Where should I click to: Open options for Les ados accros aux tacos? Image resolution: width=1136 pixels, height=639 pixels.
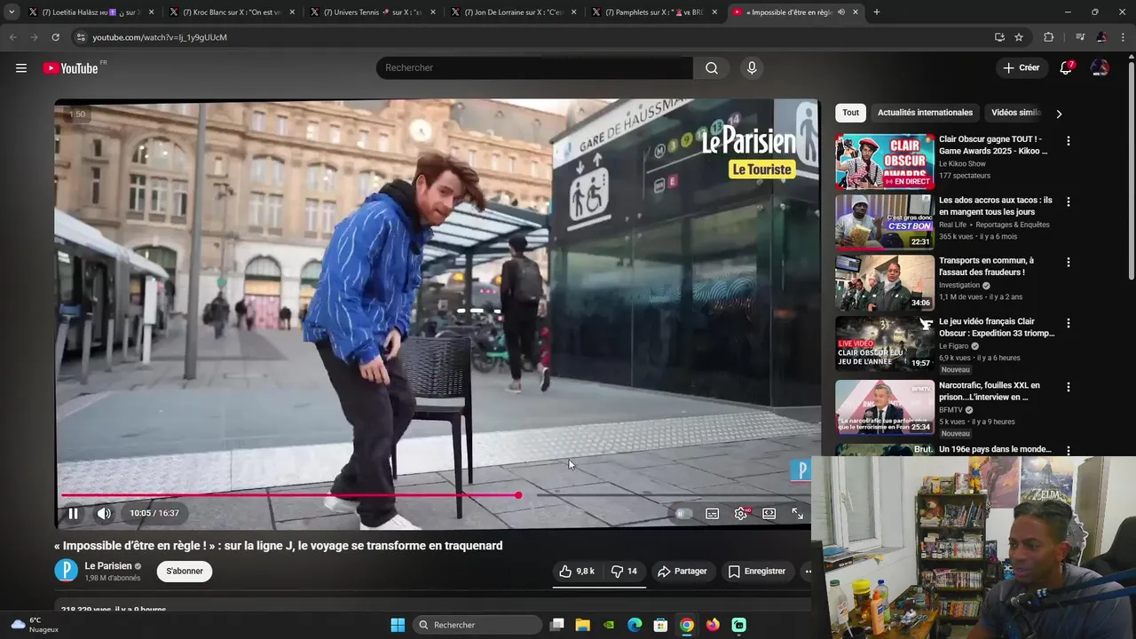pyautogui.click(x=1069, y=201)
